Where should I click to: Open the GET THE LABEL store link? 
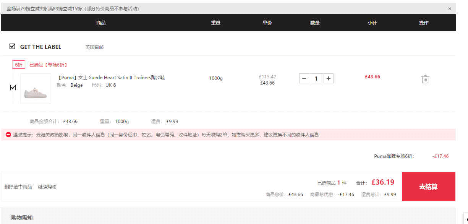(40, 47)
